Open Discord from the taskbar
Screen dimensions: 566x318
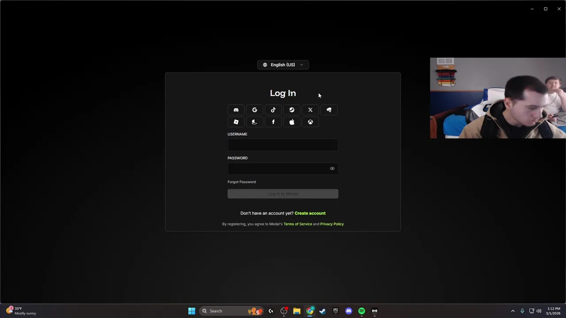348,311
